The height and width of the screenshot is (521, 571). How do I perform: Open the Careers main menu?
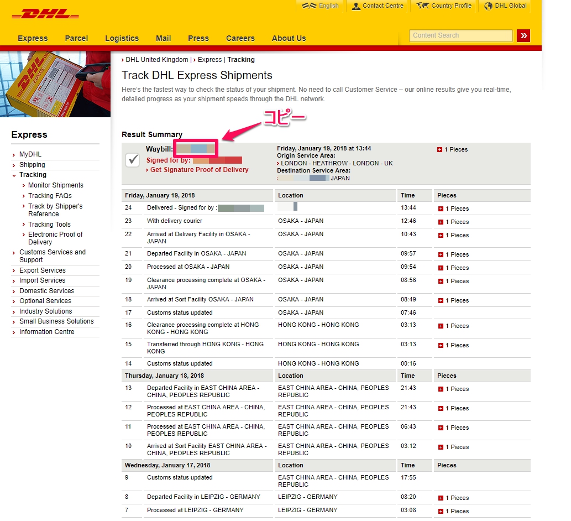tap(240, 38)
